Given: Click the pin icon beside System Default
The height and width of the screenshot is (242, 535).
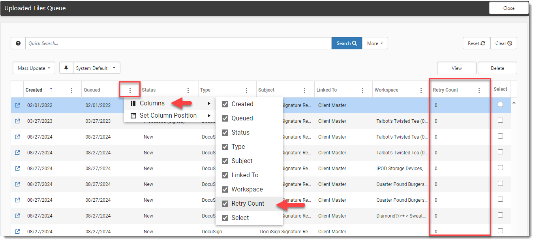Looking at the screenshot, I should [x=66, y=68].
